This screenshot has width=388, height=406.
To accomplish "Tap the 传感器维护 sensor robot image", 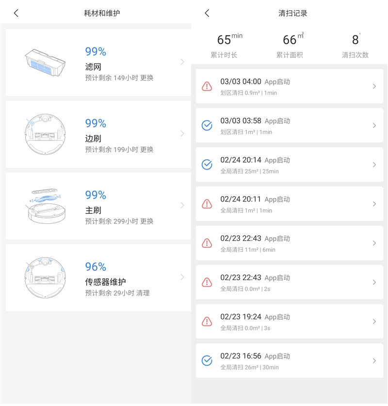I will pyautogui.click(x=45, y=276).
